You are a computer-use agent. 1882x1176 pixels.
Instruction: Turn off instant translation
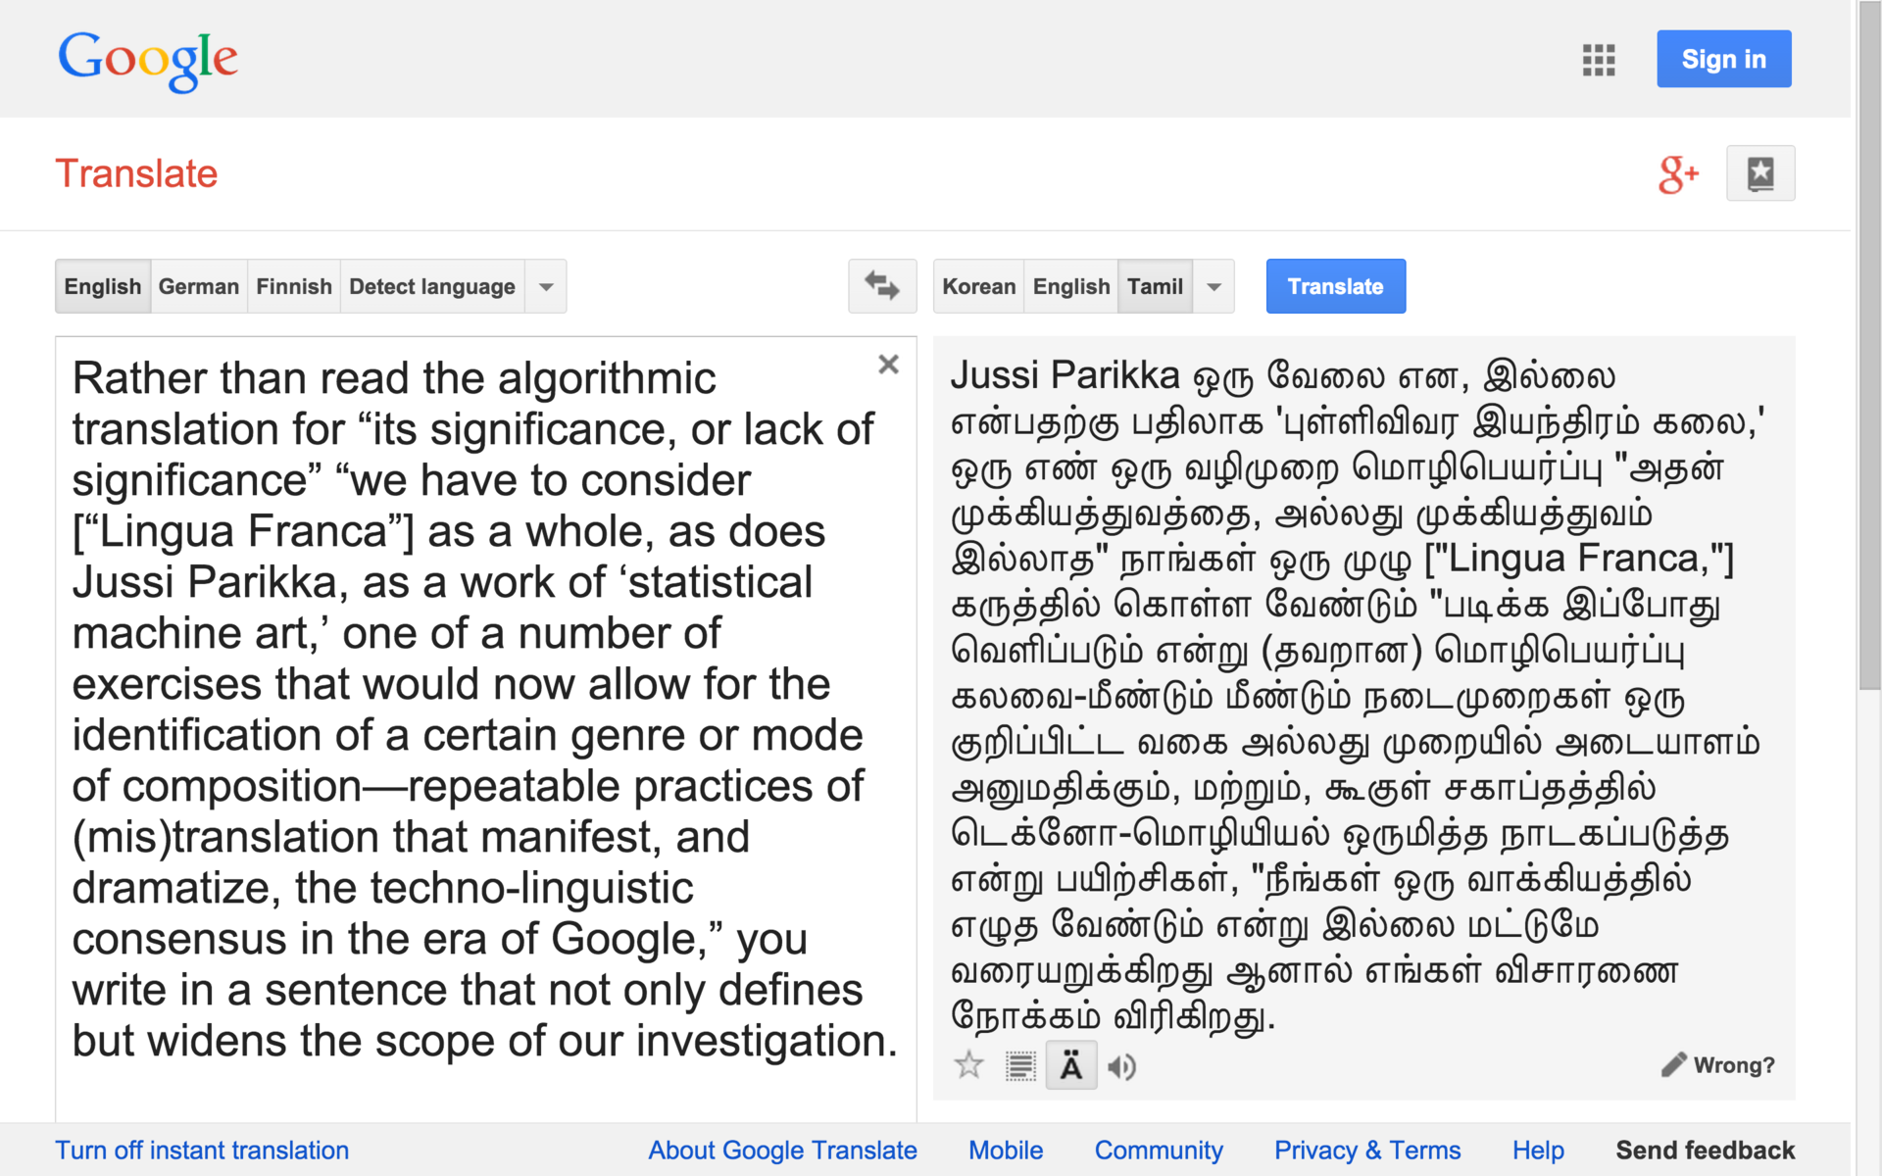pos(202,1150)
